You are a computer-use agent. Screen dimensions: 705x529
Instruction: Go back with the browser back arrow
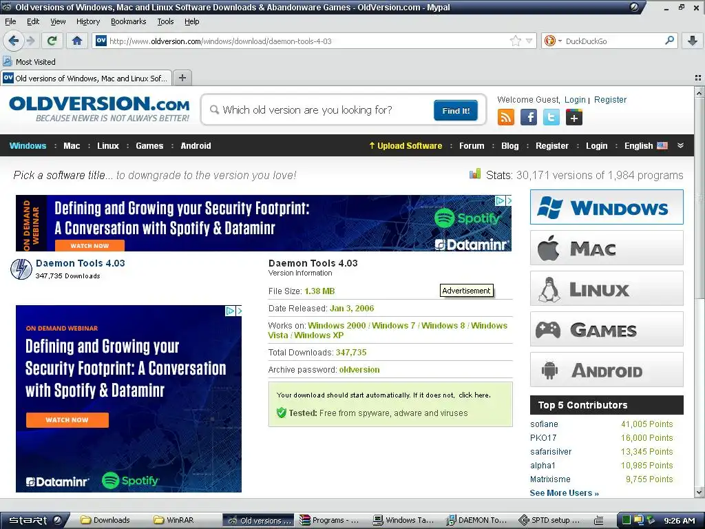(14, 41)
